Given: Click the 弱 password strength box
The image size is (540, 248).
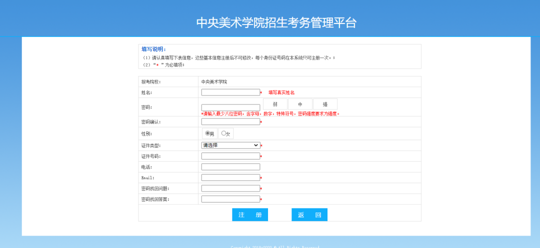Looking at the screenshot, I should (x=275, y=104).
